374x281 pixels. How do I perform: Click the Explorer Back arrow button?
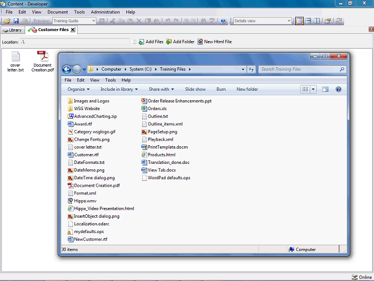pos(67,69)
